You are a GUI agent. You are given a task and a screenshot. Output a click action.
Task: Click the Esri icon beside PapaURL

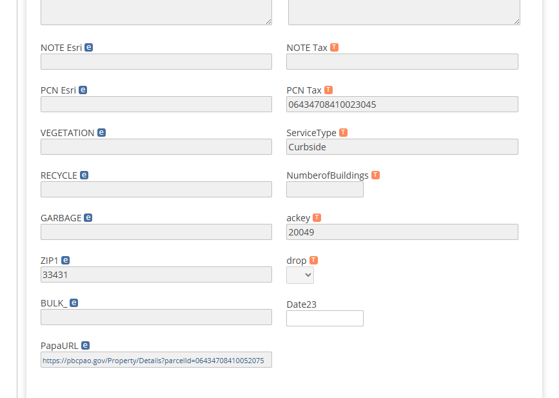(x=86, y=346)
